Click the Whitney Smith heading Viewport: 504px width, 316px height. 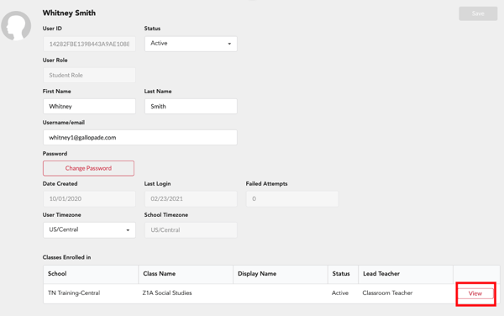click(69, 13)
